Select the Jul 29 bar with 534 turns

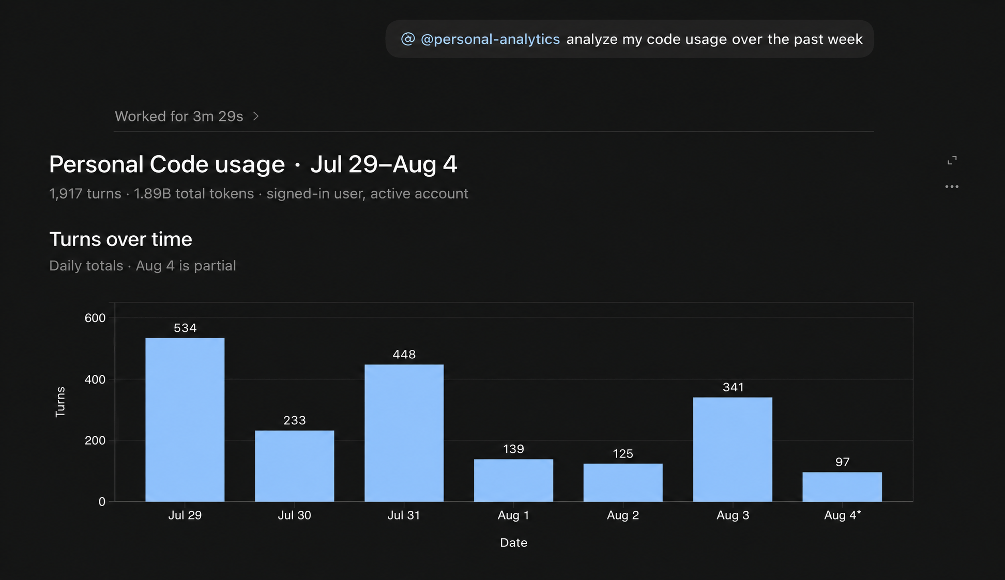coord(185,420)
